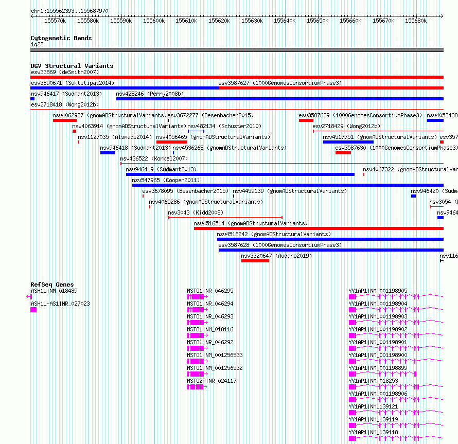The width and height of the screenshot is (458, 444).
Task: Click the MSTO1|NR_046295 gene glyph
Action: click(198, 297)
